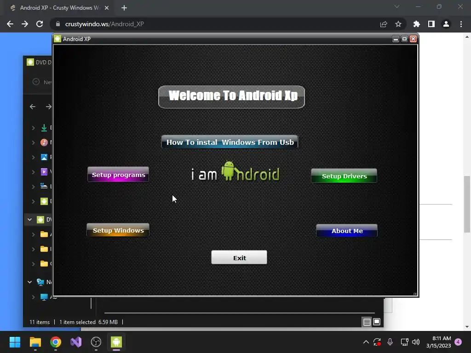Expand the Music tree item
Screen dimensions: 471x353
[33, 142]
